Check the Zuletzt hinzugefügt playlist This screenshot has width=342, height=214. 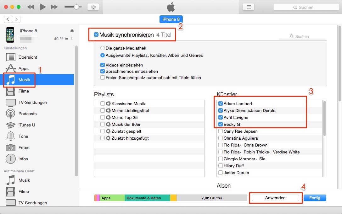tap(103, 138)
